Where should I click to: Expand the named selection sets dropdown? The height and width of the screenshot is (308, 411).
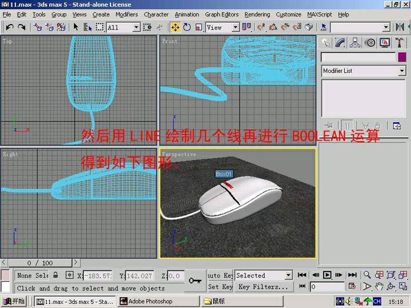click(386, 27)
